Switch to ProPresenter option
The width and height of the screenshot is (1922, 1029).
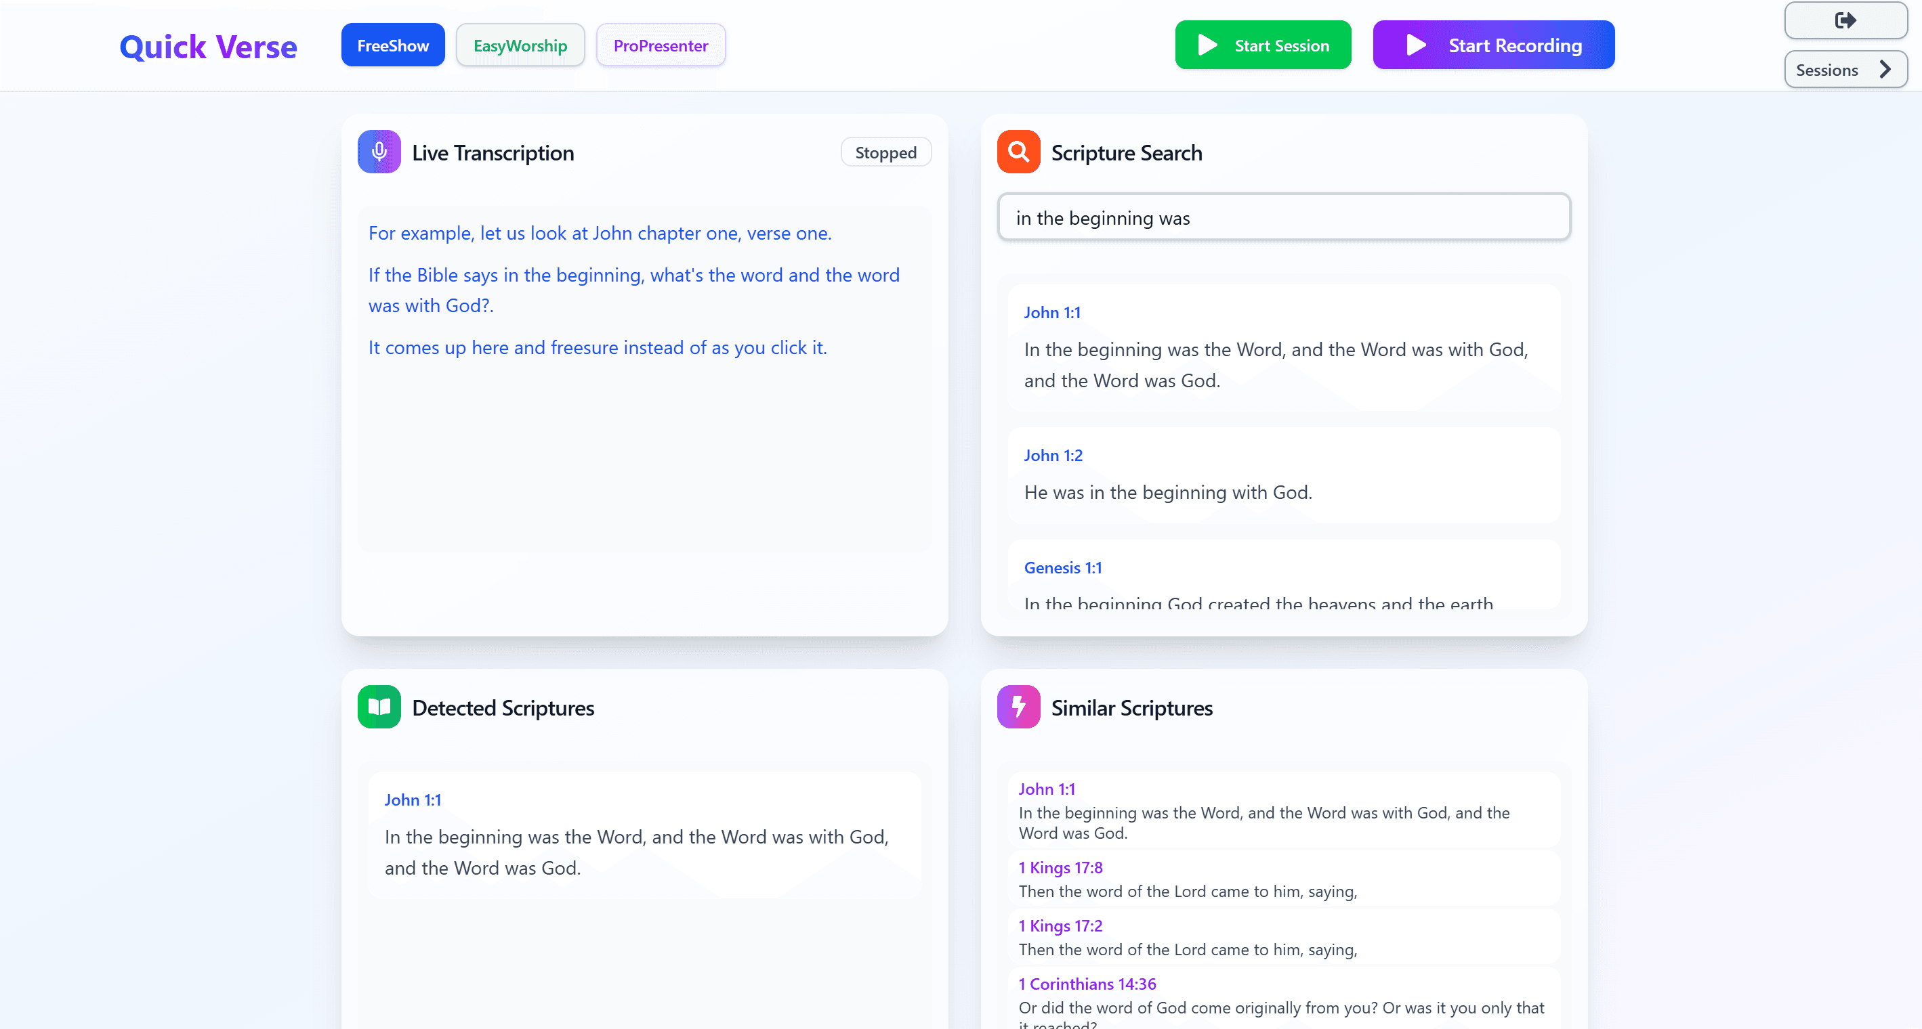tap(661, 45)
